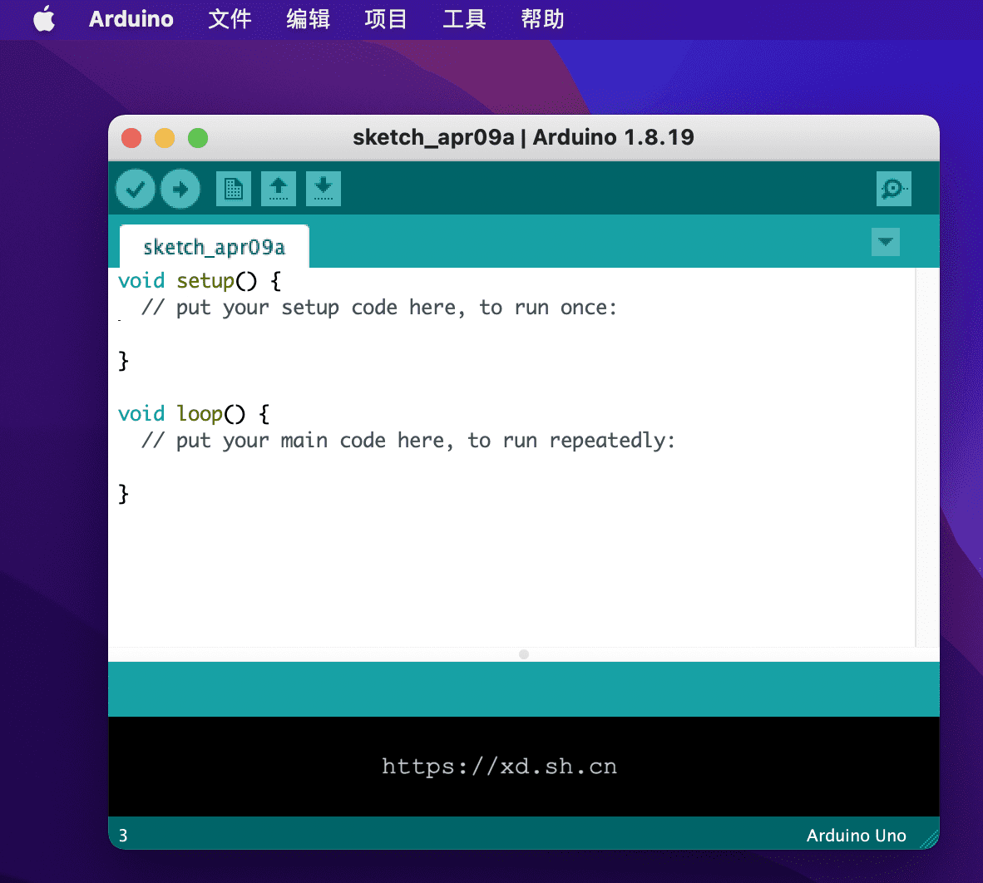
Task: Open the 文件 menu
Action: (x=230, y=19)
